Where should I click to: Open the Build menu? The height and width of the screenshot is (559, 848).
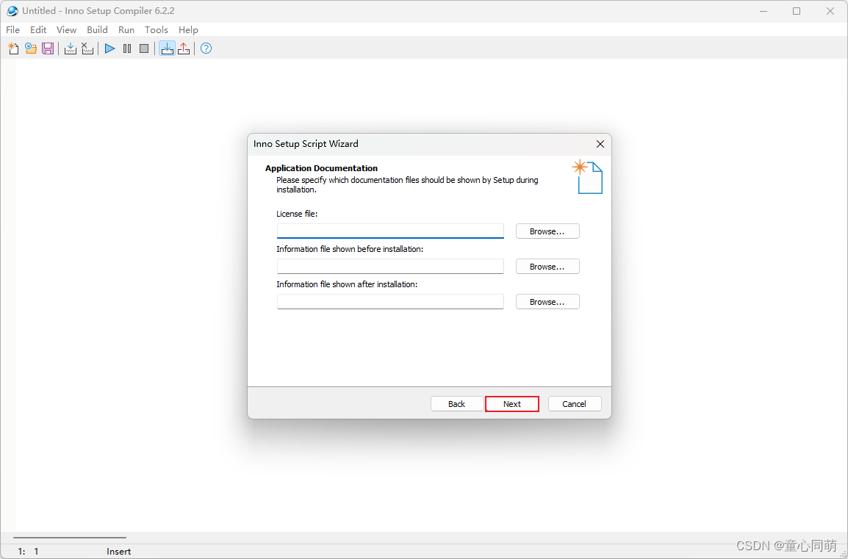(x=97, y=29)
